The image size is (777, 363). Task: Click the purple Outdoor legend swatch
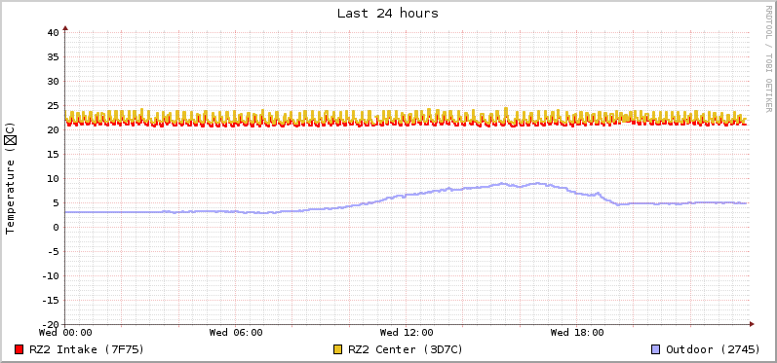point(655,349)
